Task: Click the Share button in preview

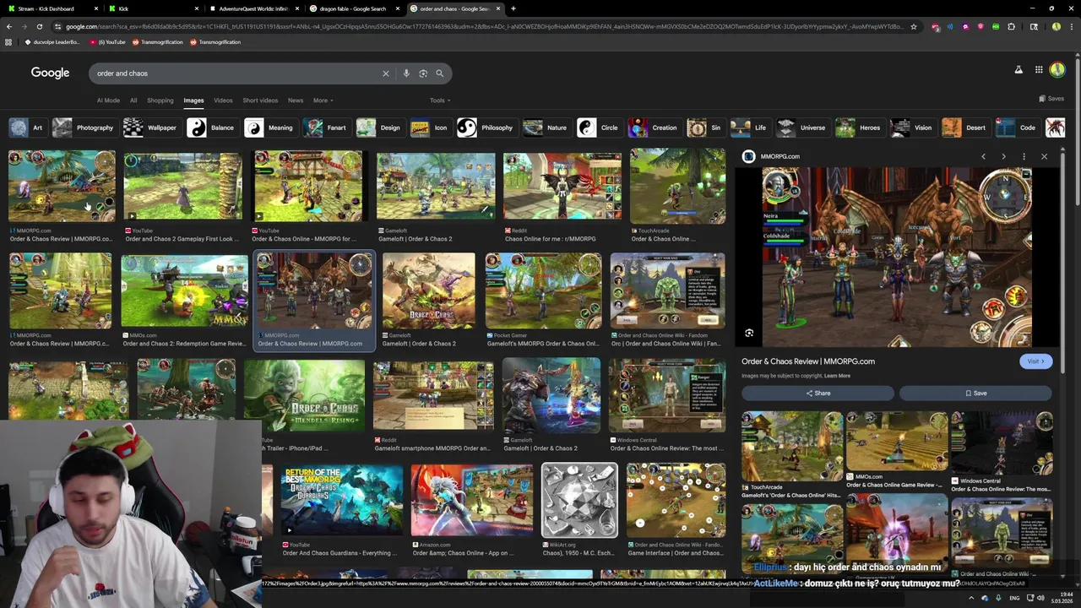Action: 818,393
